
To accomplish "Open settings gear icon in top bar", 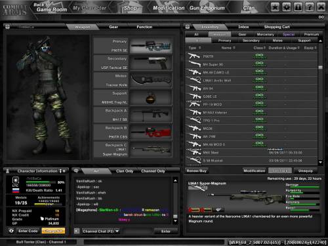I will (287, 7).
